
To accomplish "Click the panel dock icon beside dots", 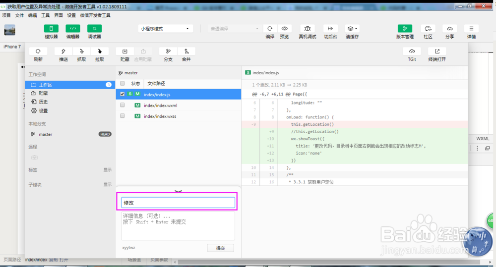I will (488, 148).
